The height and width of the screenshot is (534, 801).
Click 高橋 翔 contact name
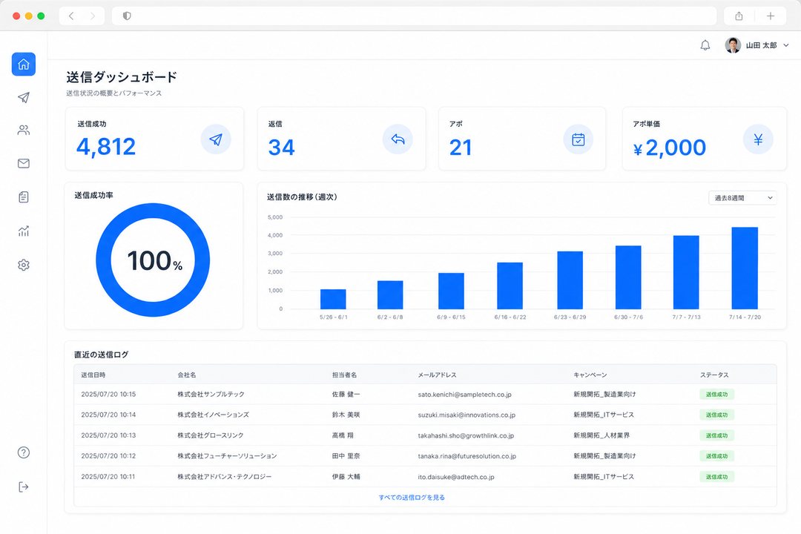[343, 435]
